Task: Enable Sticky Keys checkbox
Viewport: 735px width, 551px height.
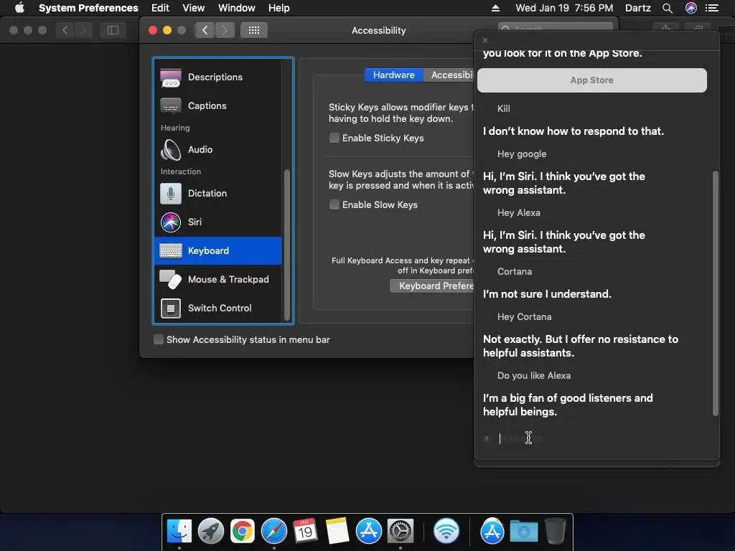Action: 334,138
